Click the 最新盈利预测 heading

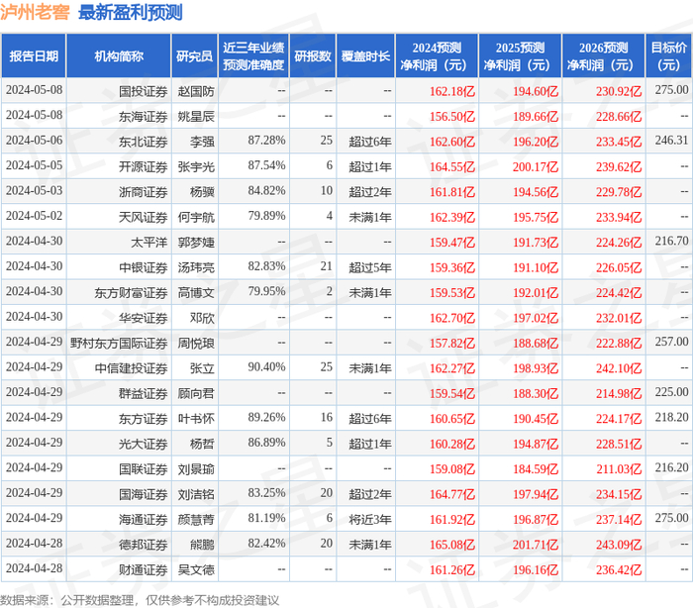(x=131, y=13)
